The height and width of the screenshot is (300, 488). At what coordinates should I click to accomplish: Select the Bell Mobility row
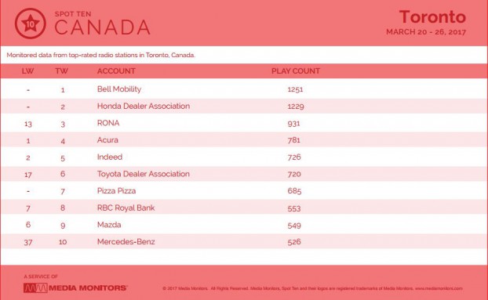pos(244,89)
